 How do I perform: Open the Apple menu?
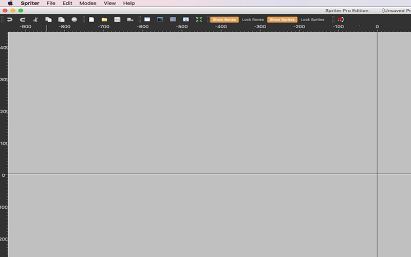click(10, 3)
